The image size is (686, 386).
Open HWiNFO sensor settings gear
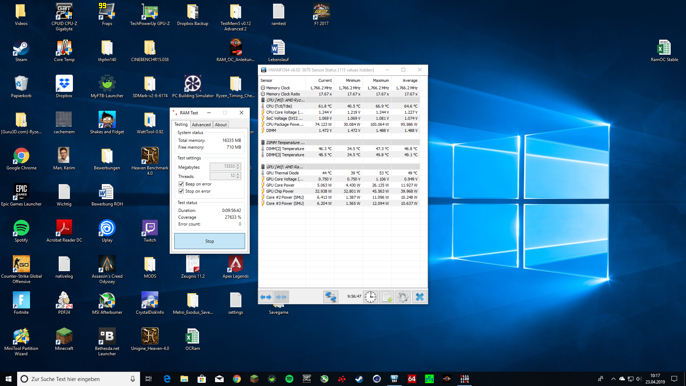tap(403, 297)
